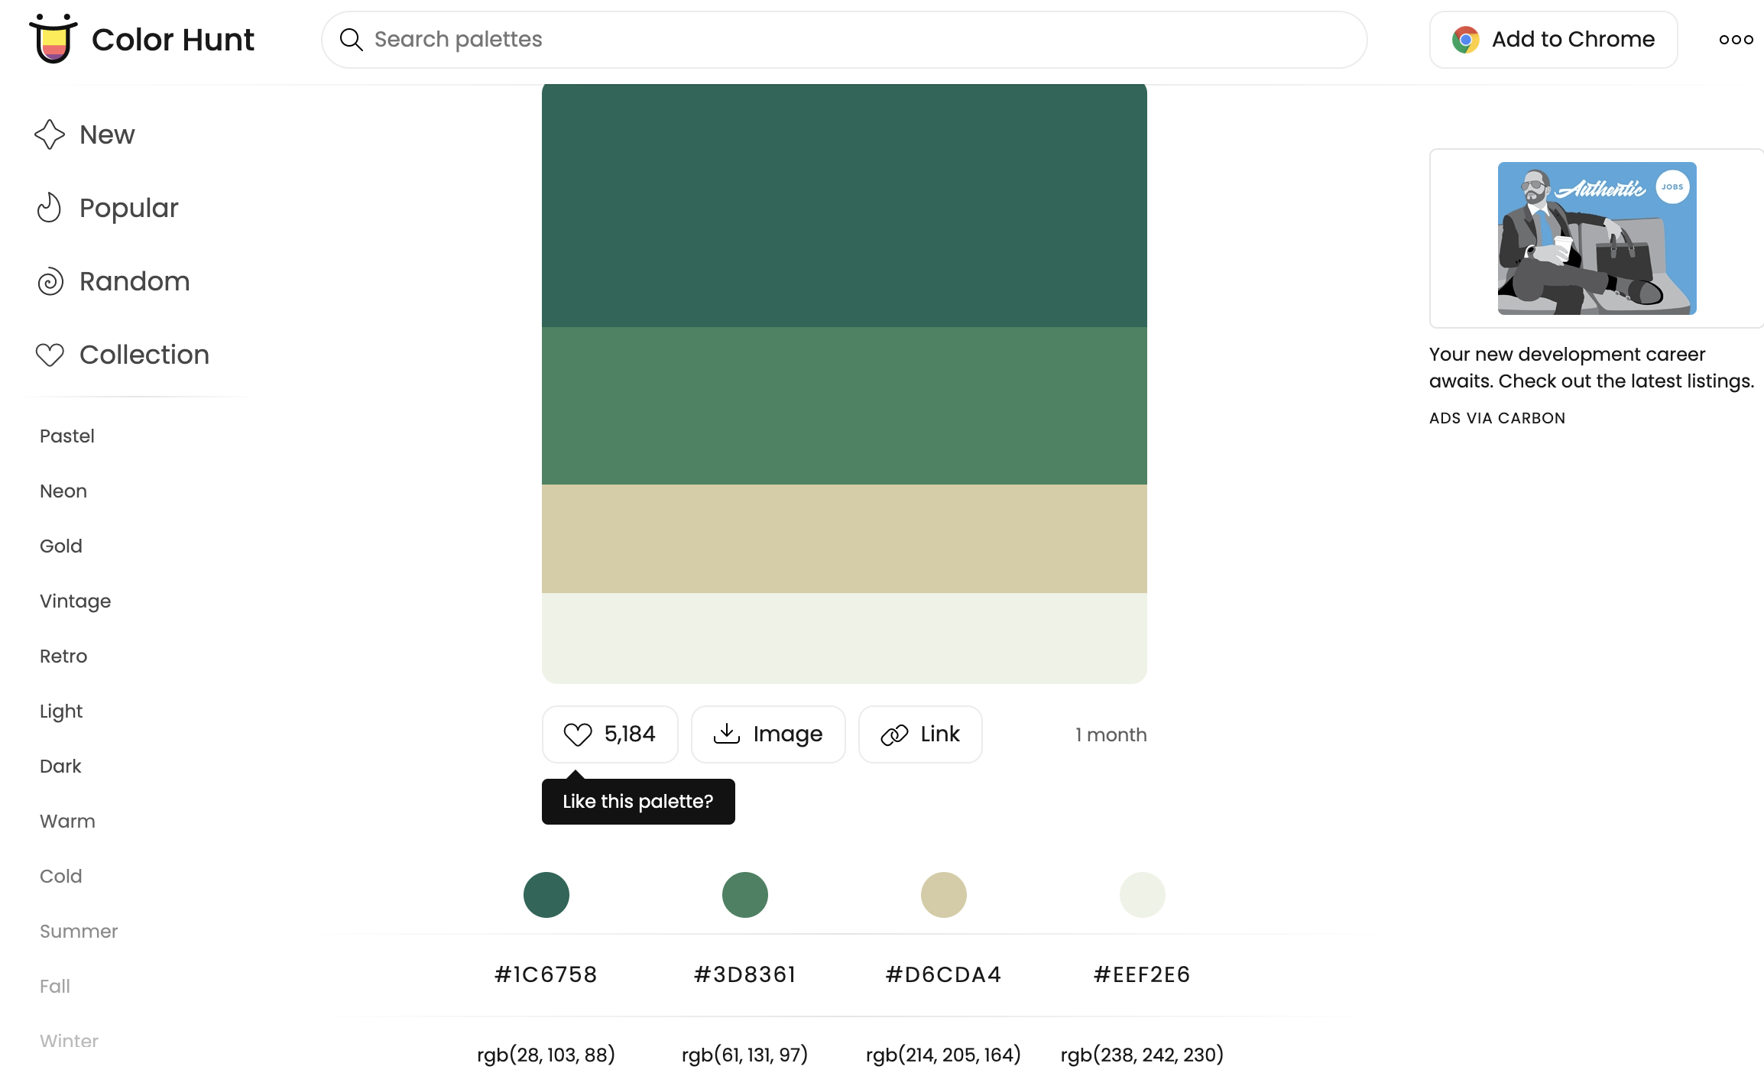The width and height of the screenshot is (1764, 1073).
Task: Click the Add to Chrome button
Action: (1553, 40)
